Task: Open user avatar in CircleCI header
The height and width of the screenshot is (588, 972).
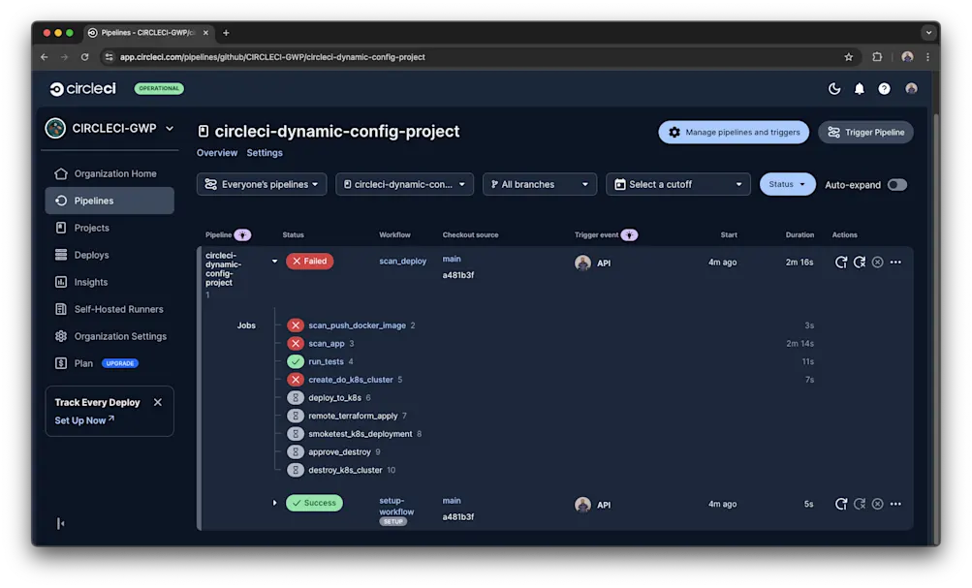Action: click(911, 88)
